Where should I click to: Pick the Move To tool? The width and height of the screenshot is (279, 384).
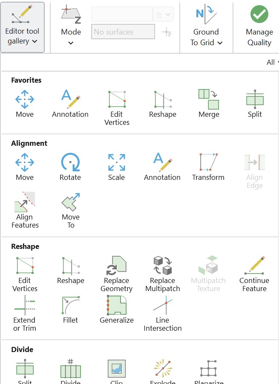tap(71, 210)
